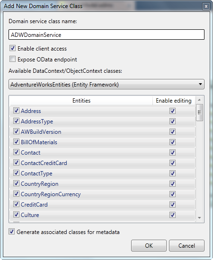This screenshot has height=260, width=213.
Task: Uncheck the Address entity checkbox
Action: (16, 111)
